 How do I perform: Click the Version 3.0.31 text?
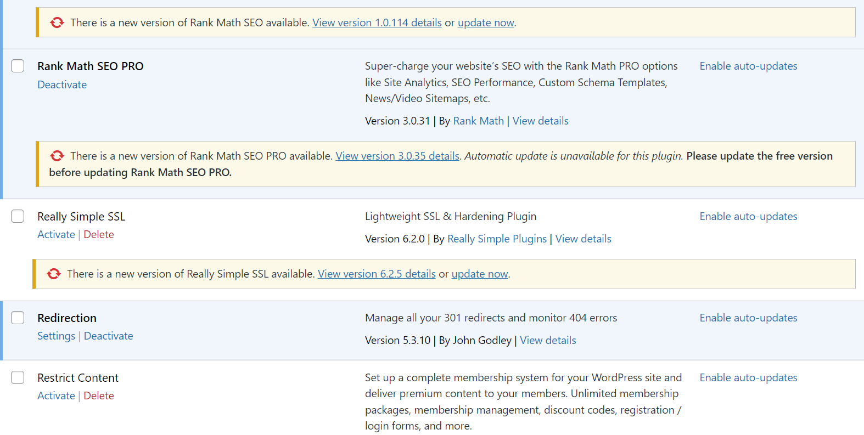(x=397, y=121)
